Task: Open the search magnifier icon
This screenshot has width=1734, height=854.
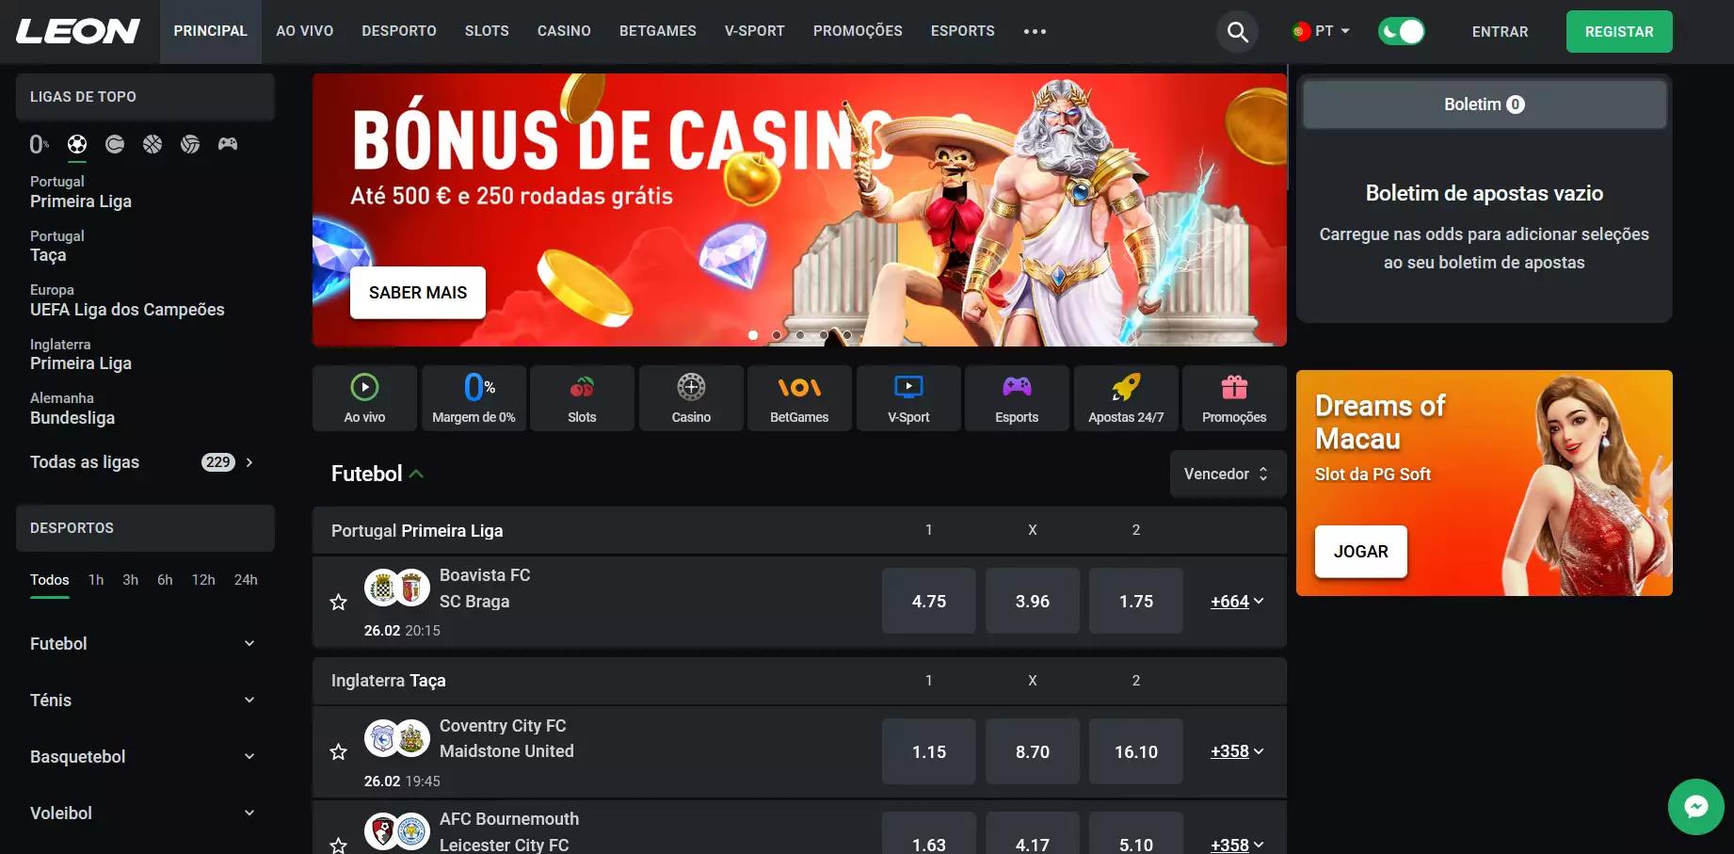Action: pos(1237,32)
